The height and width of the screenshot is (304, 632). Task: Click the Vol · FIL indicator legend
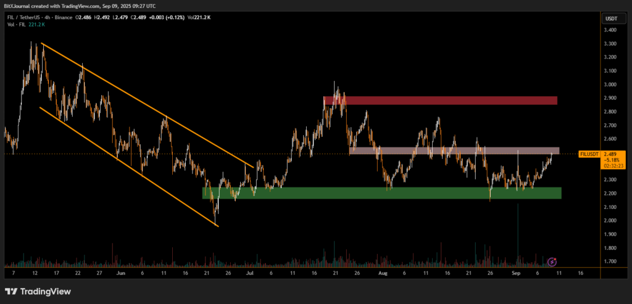(15, 26)
